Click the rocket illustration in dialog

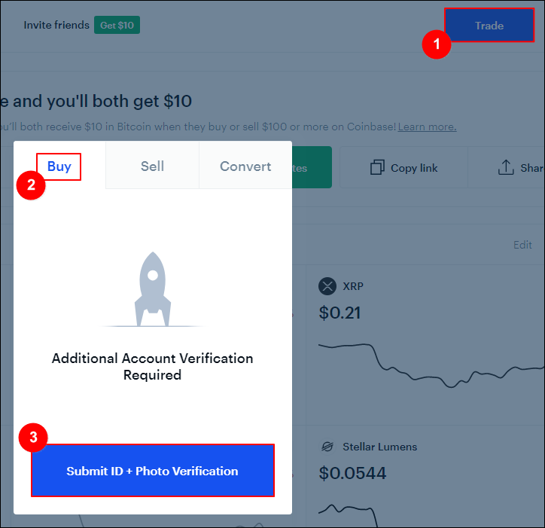153,289
